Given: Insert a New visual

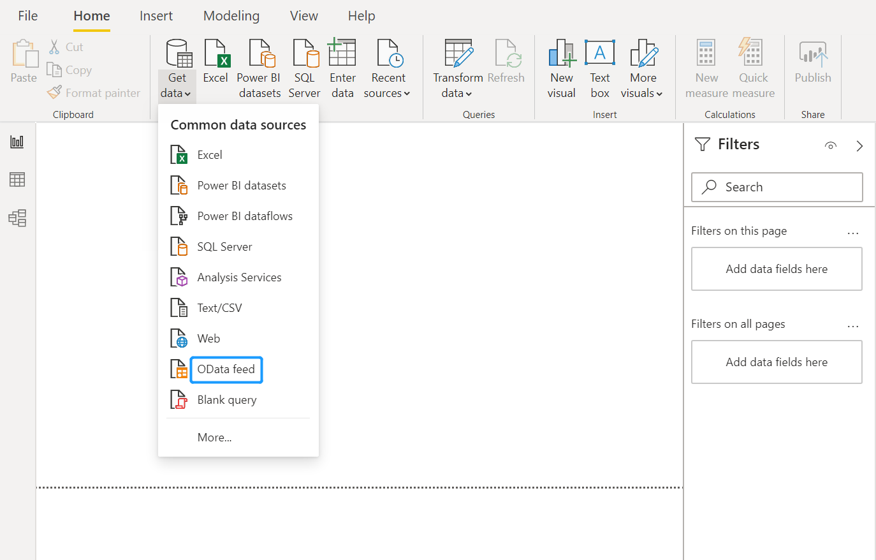Looking at the screenshot, I should [x=562, y=69].
